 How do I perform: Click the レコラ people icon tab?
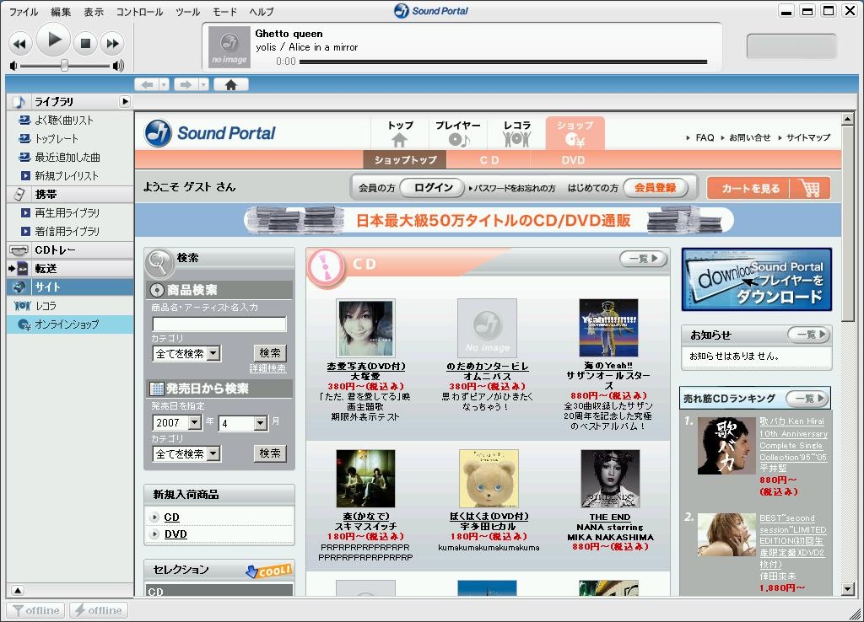pos(517,134)
